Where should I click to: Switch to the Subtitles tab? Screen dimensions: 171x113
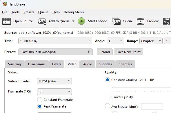pos(105,64)
